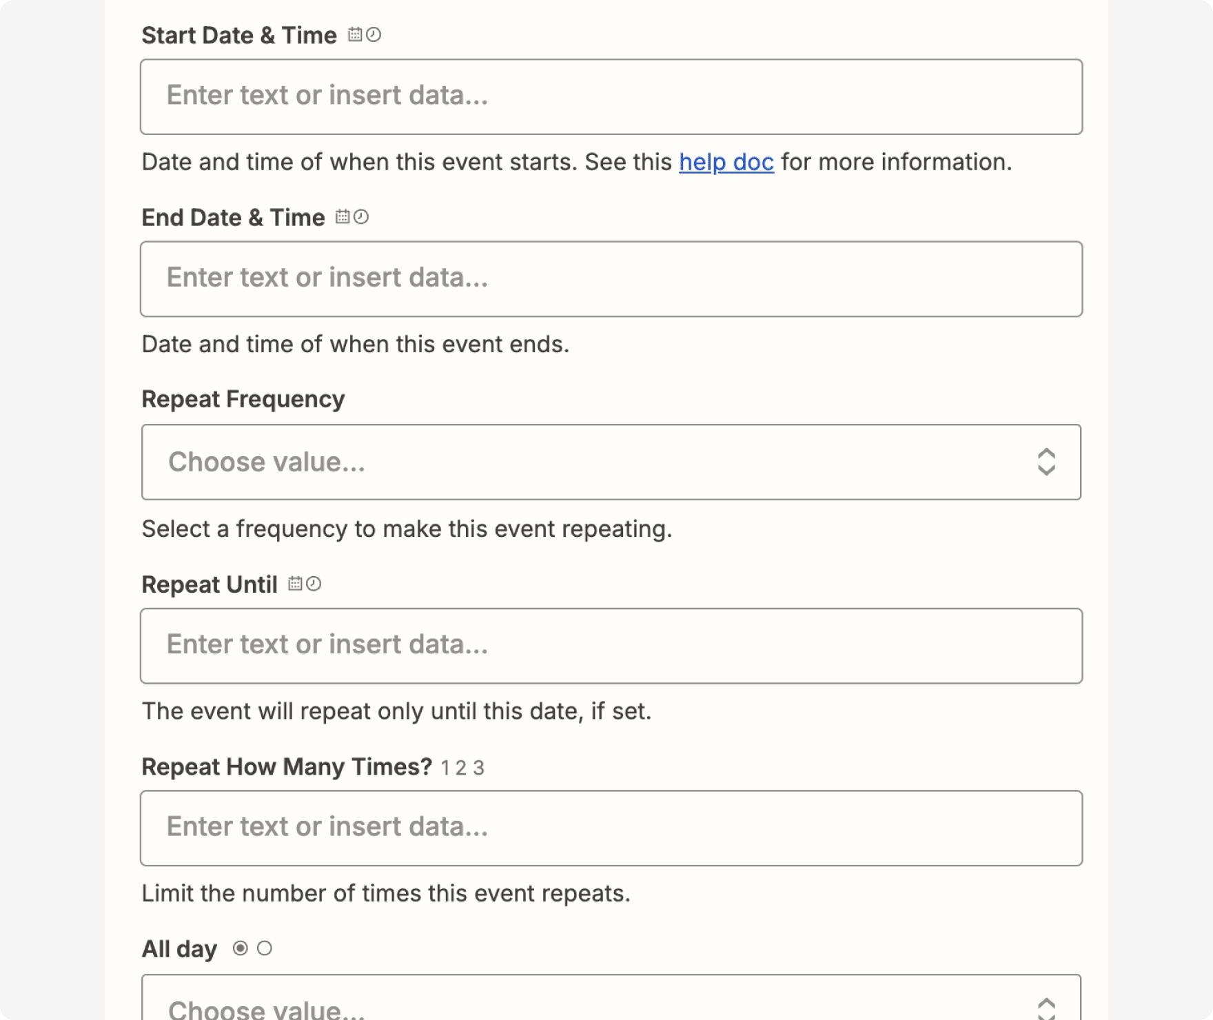The height and width of the screenshot is (1020, 1213).
Task: Click calendar icon beside Start Date & Time
Action: point(355,34)
